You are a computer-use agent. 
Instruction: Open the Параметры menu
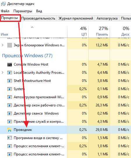[23, 11]
